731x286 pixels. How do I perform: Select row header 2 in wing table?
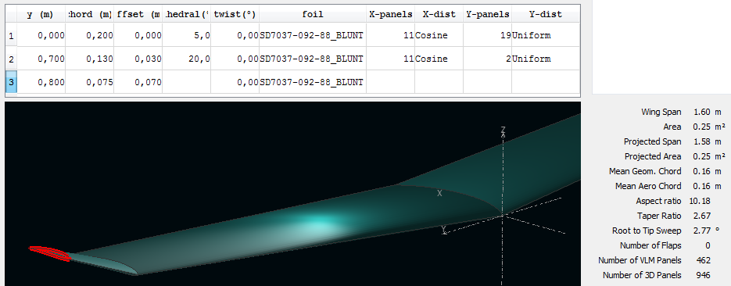pyautogui.click(x=11, y=59)
